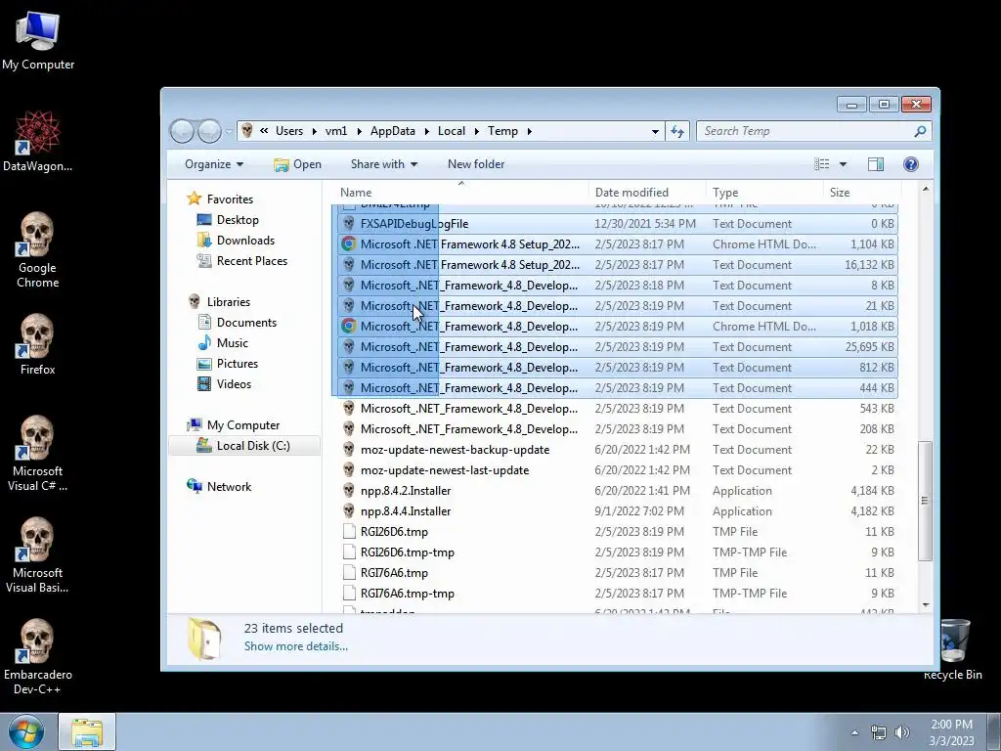Click the Chrome icon of 1,104 KB file
Viewport: 1001px width, 751px height.
click(x=349, y=243)
